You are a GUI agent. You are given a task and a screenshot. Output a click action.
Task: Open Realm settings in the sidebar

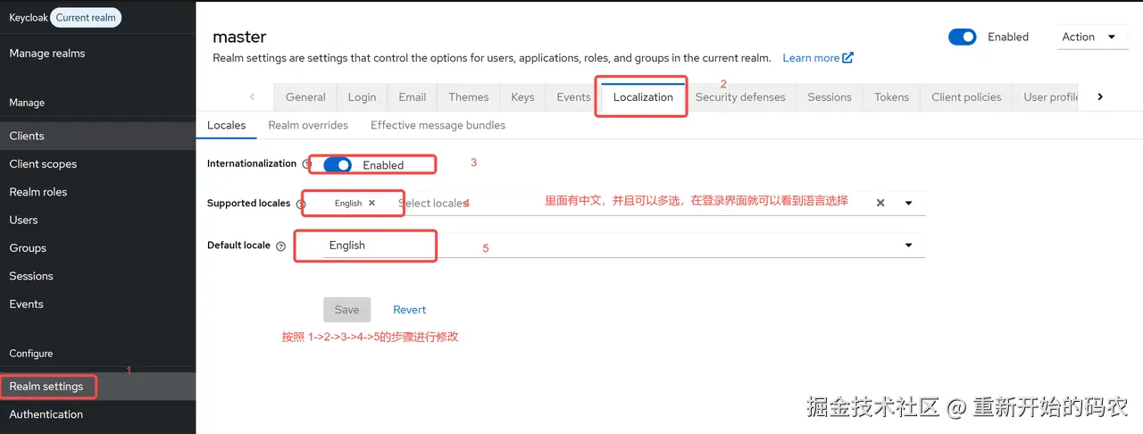tap(97, 387)
